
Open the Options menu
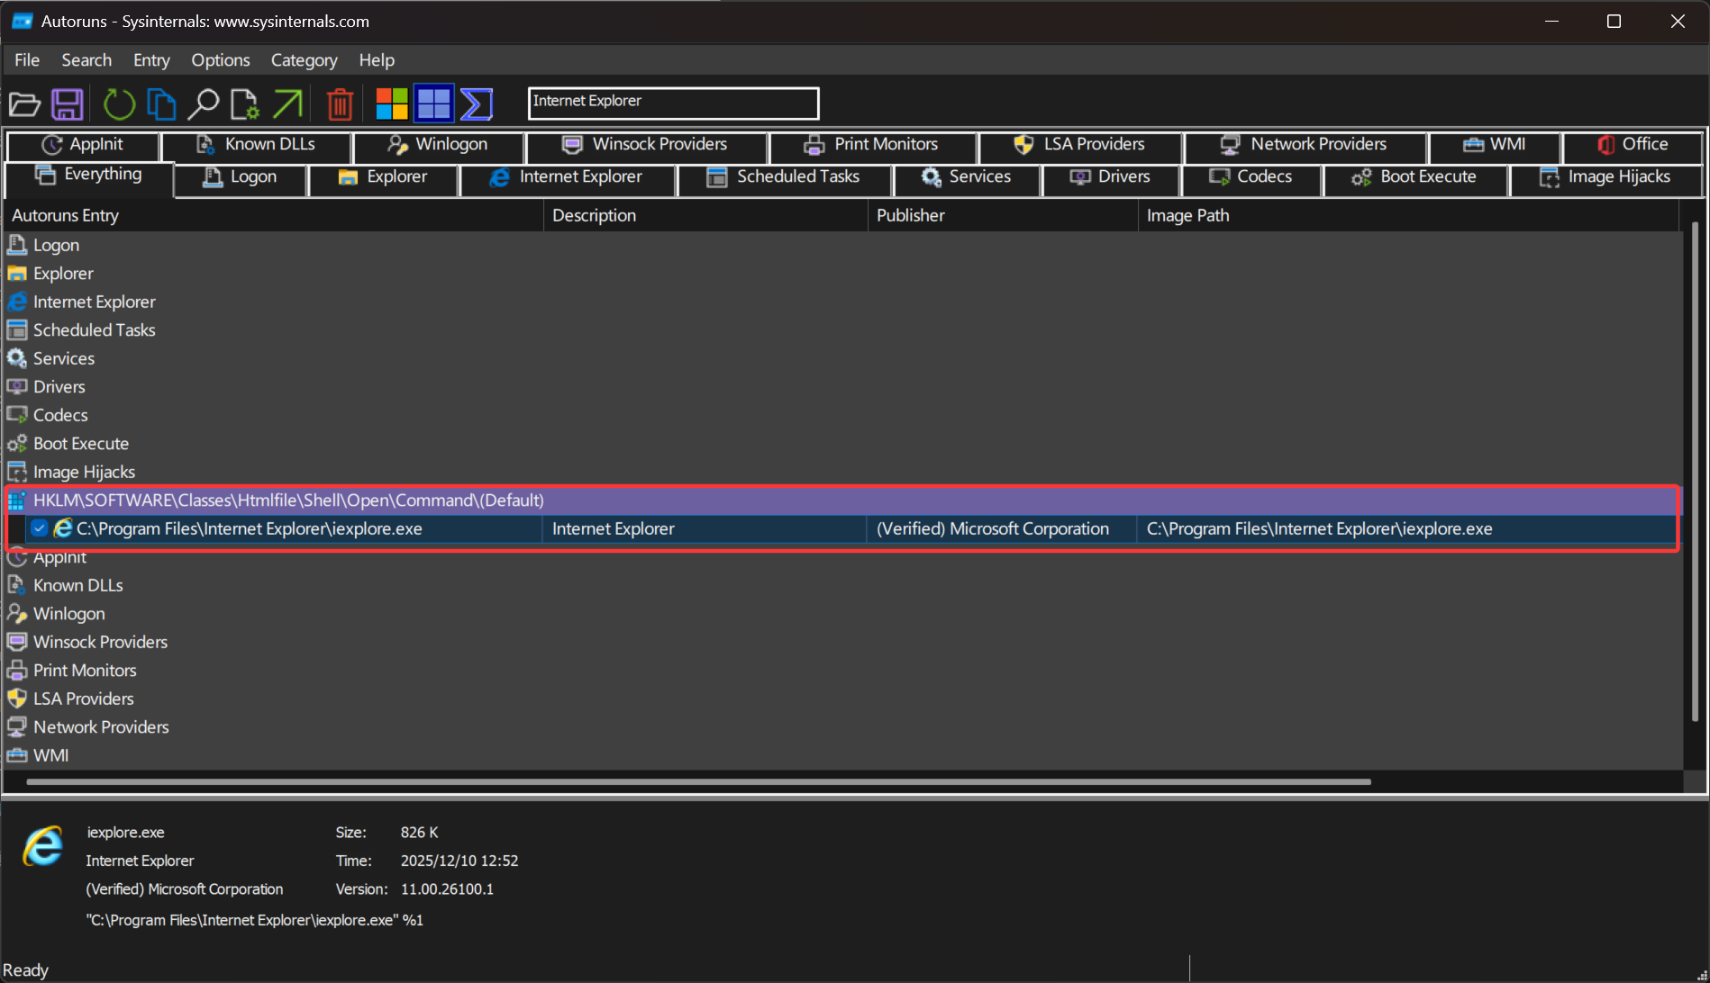[x=220, y=60]
